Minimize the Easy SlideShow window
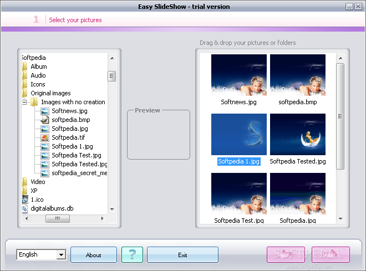Image resolution: width=366 pixels, height=271 pixels. 349,7
